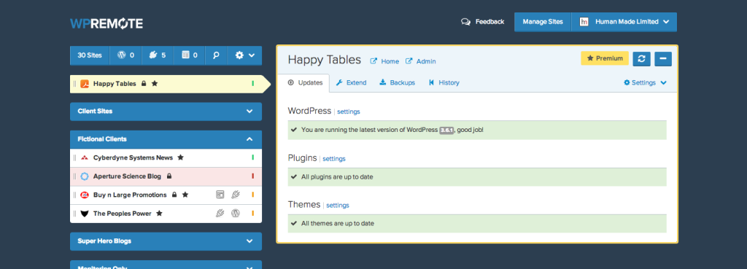Click the star beside The Peoples Power
The width and height of the screenshot is (747, 269).
159,214
